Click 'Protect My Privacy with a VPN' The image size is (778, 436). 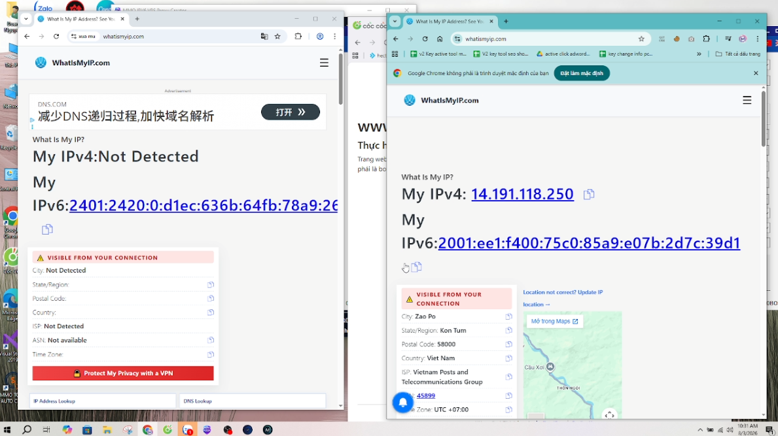click(123, 373)
